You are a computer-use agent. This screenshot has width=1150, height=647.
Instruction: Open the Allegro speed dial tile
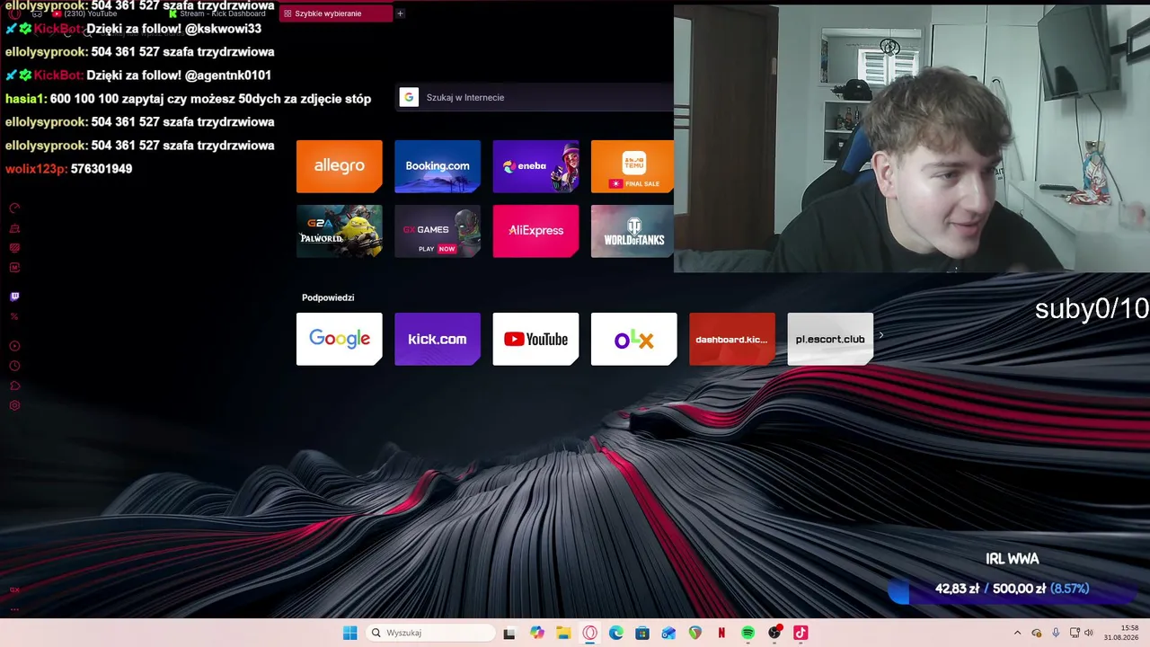click(340, 166)
